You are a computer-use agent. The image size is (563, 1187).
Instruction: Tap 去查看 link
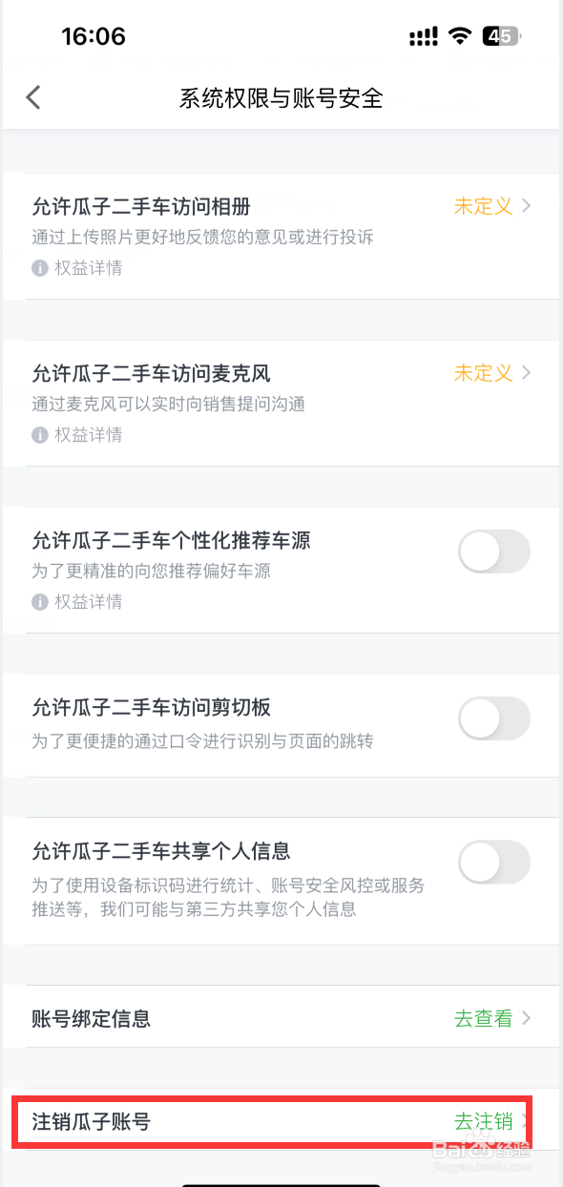(484, 1019)
